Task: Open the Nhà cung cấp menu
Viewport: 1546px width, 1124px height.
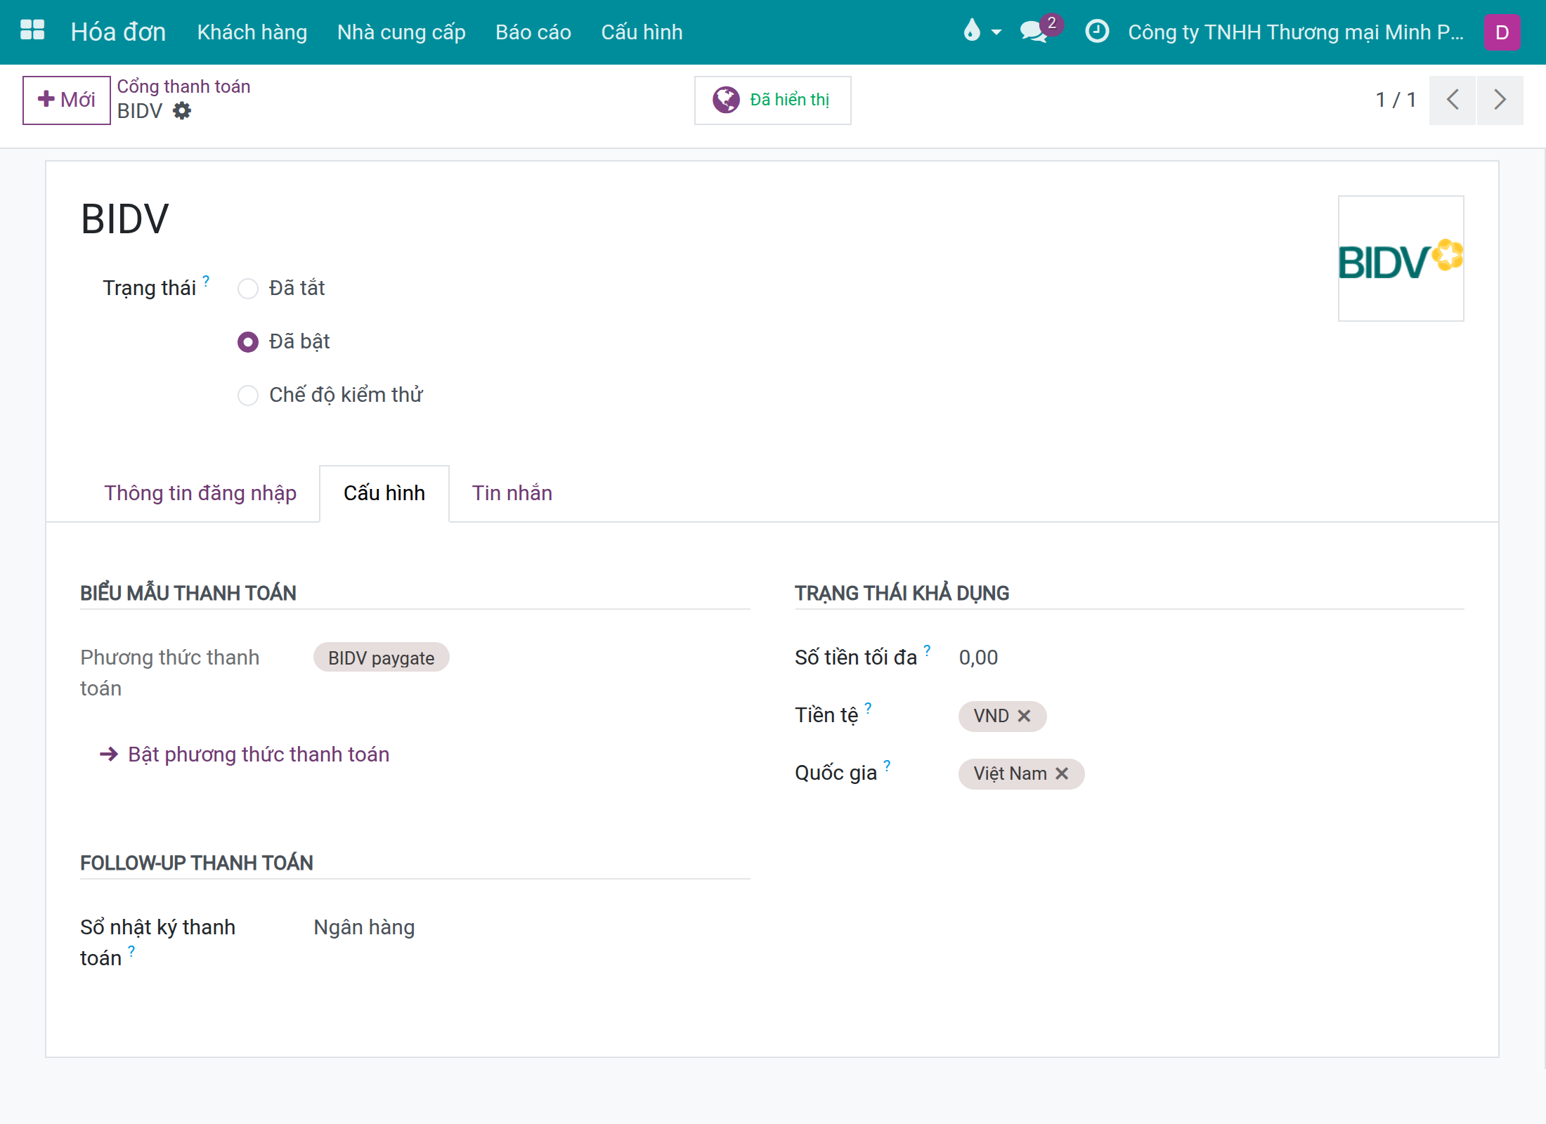Action: coord(401,32)
